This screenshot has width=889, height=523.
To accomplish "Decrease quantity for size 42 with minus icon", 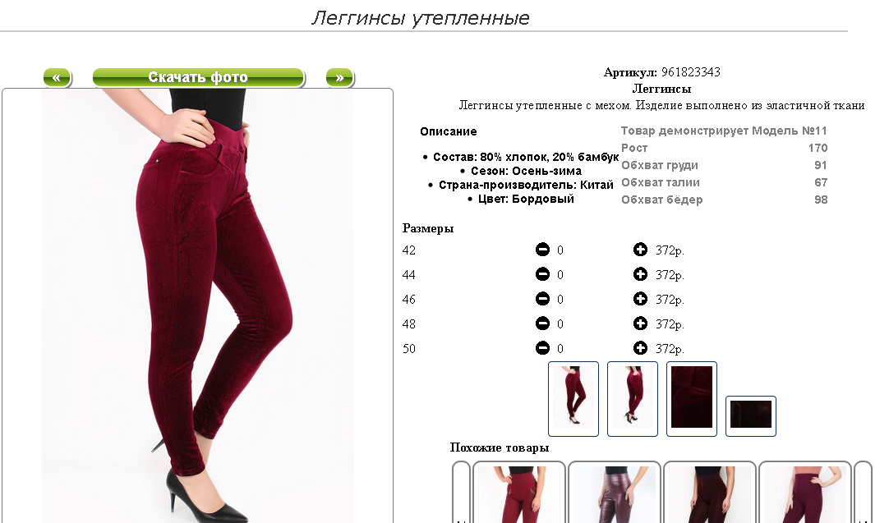I will pyautogui.click(x=542, y=250).
